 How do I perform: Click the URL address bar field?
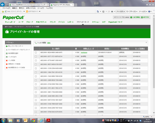27,5
